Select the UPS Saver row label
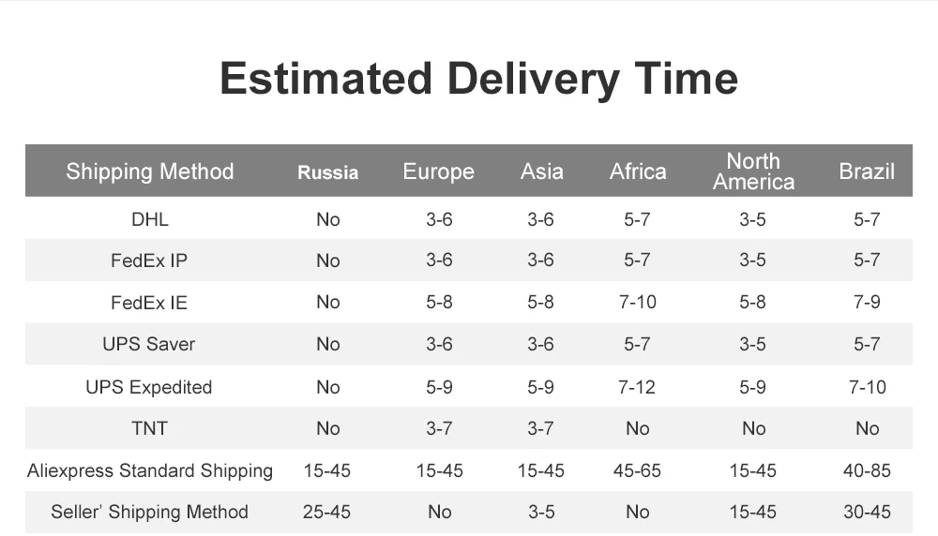The image size is (938, 536). click(x=149, y=344)
